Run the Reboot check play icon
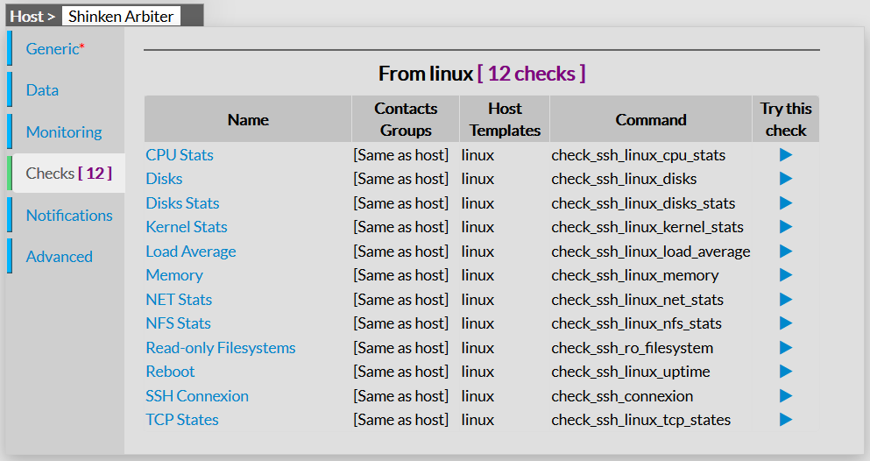 785,372
